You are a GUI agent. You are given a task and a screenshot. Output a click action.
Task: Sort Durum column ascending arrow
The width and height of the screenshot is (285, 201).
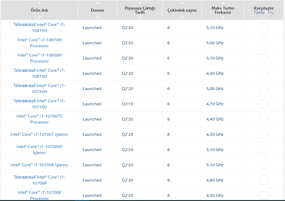tap(97, 3)
